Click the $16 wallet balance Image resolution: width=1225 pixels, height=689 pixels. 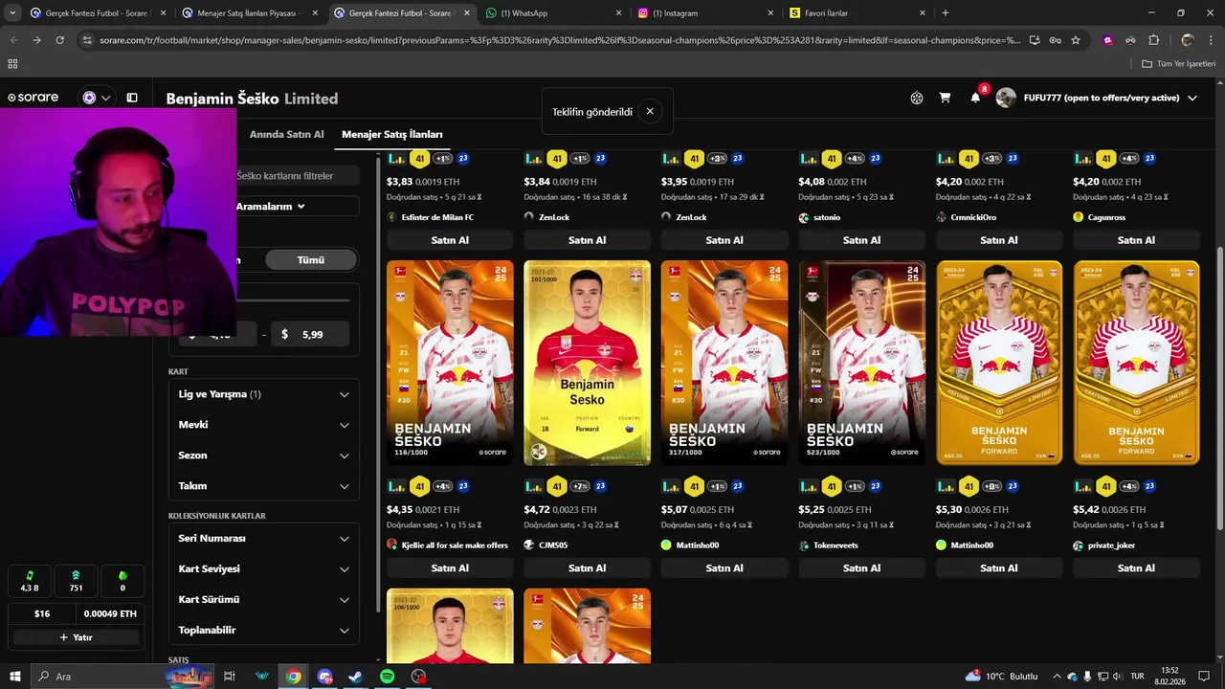coord(42,613)
